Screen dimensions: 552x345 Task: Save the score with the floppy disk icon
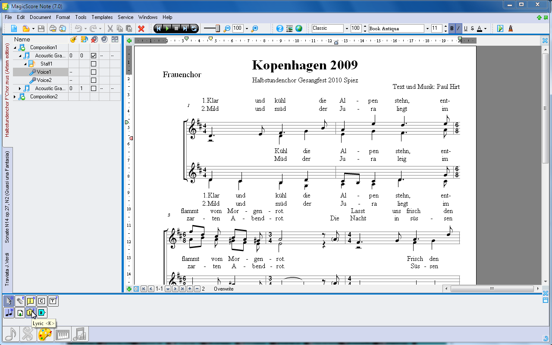point(41,28)
